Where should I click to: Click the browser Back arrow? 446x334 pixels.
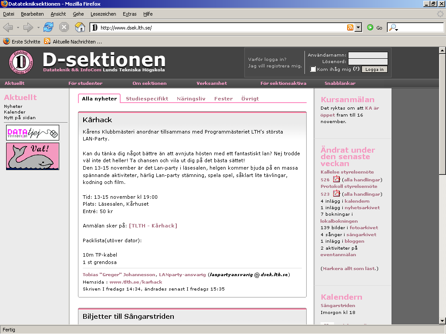(x=8, y=27)
